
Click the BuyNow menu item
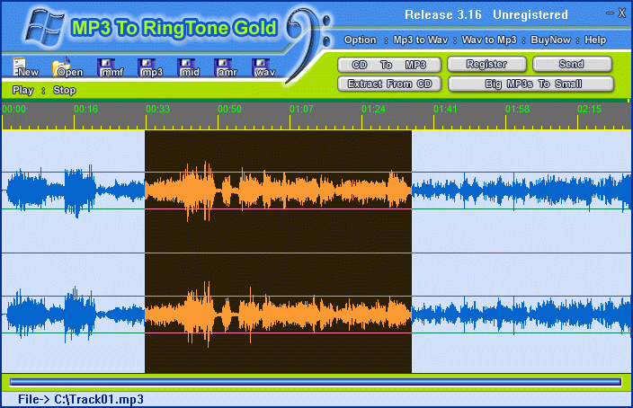point(550,40)
